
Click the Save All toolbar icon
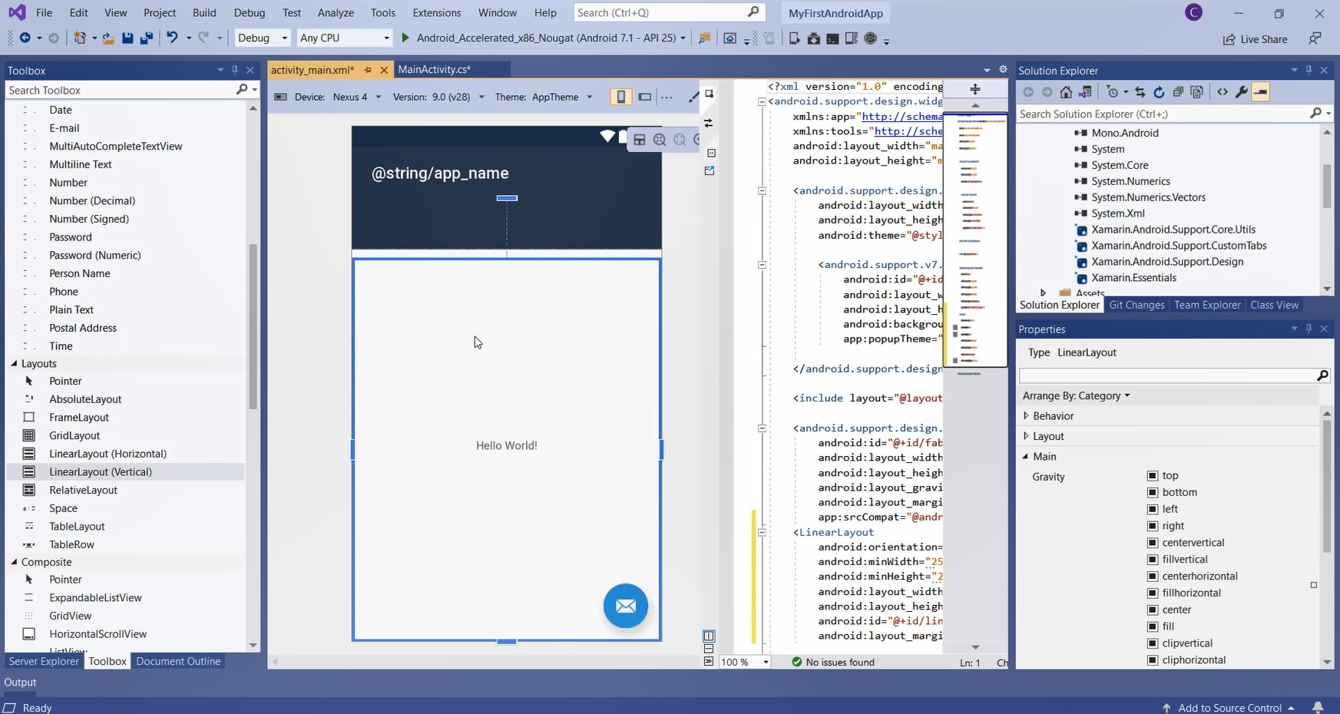click(x=146, y=38)
